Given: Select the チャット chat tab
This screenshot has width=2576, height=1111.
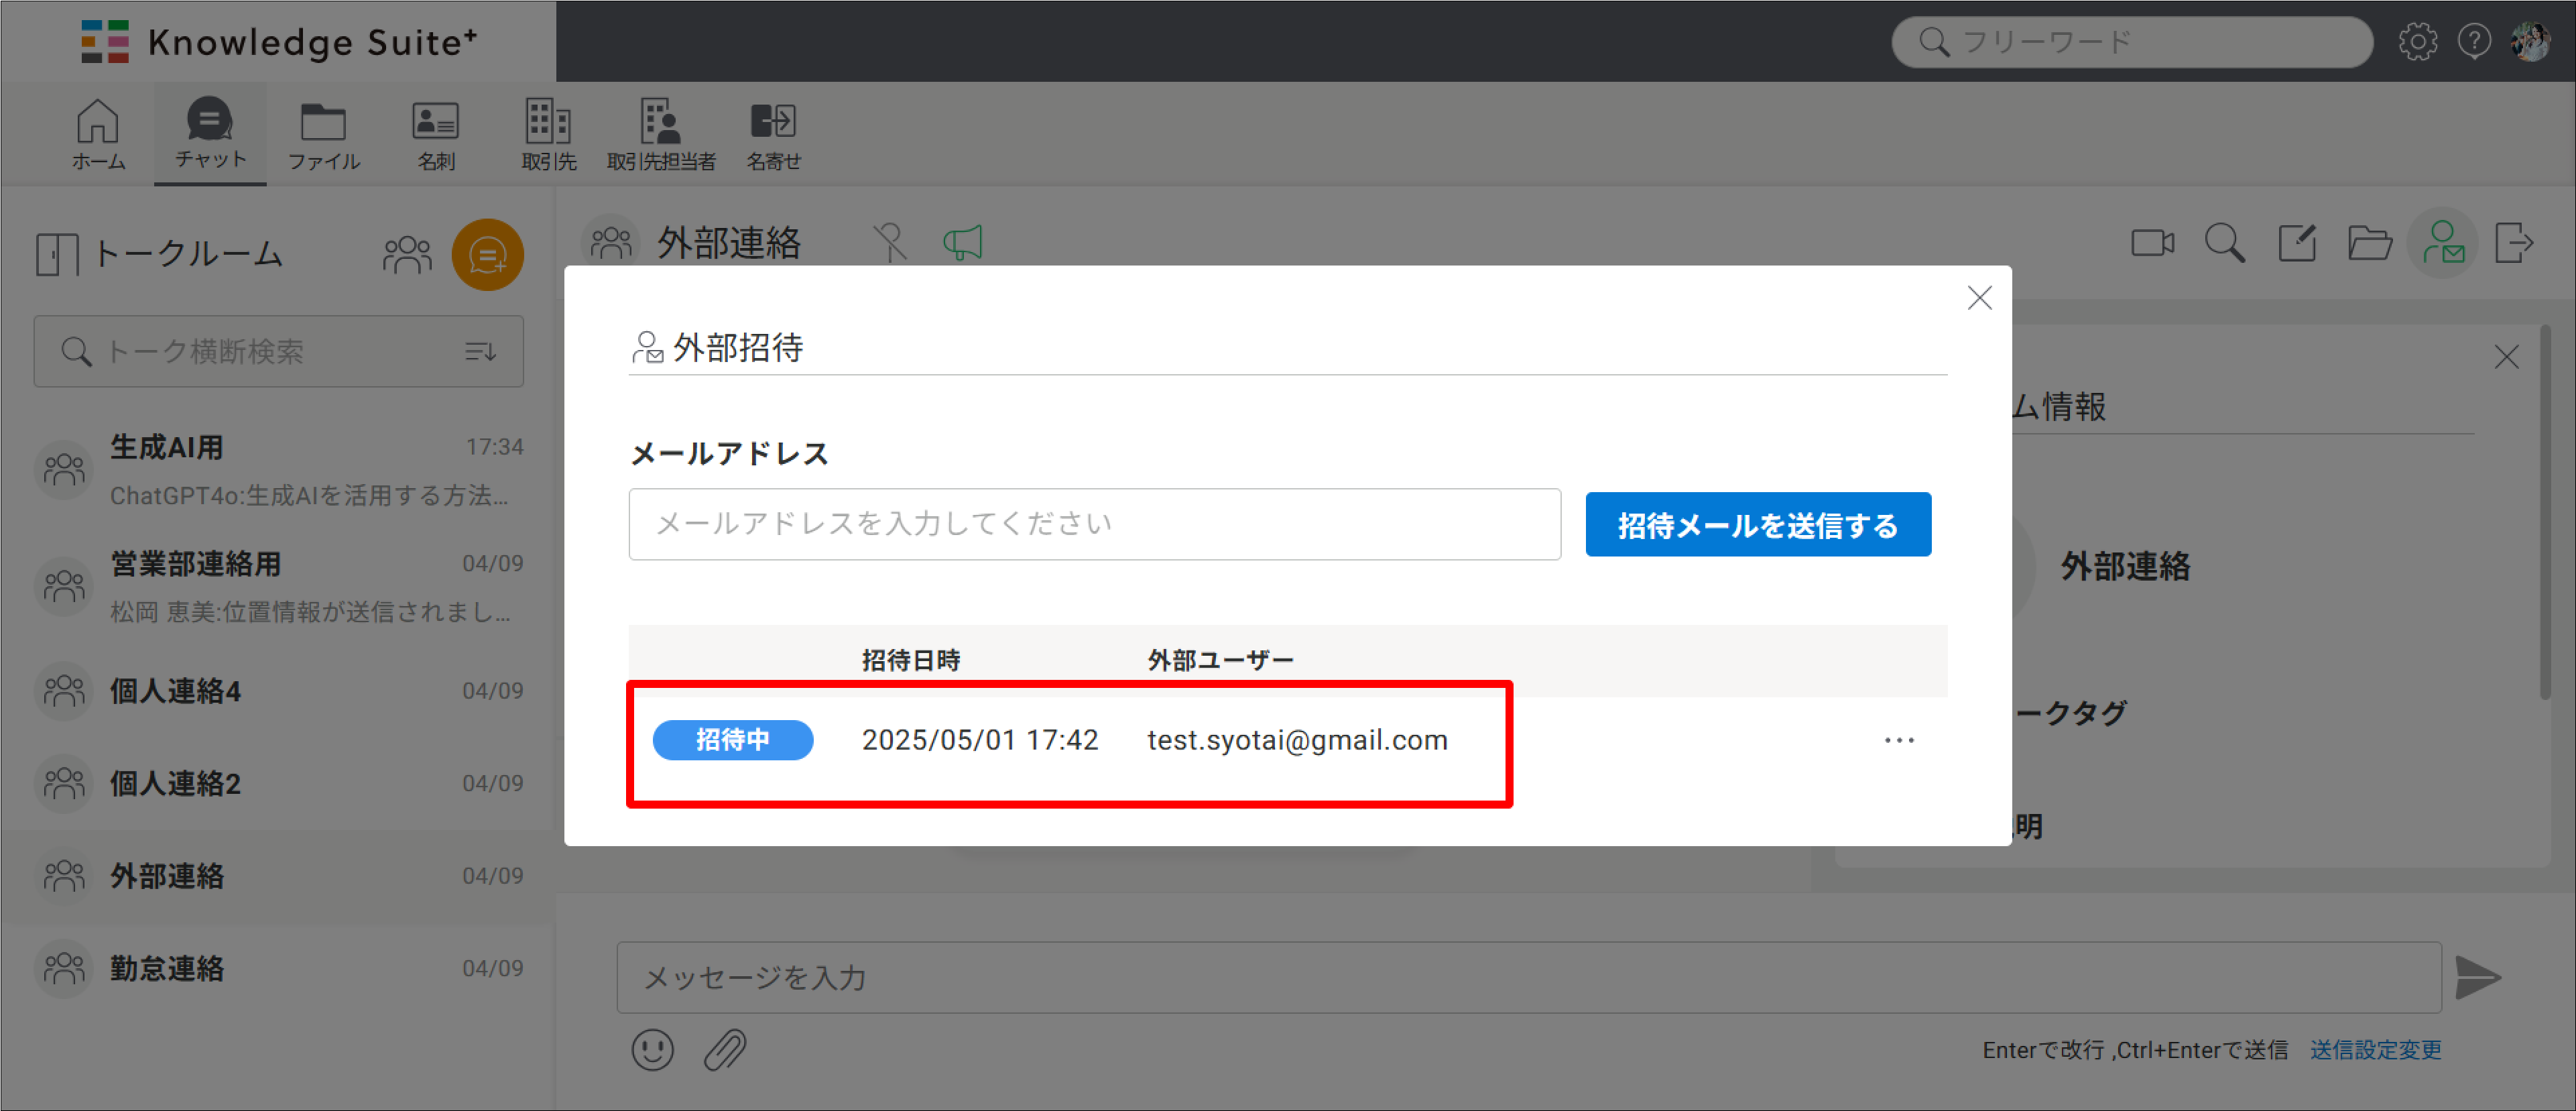Looking at the screenshot, I should 210,133.
